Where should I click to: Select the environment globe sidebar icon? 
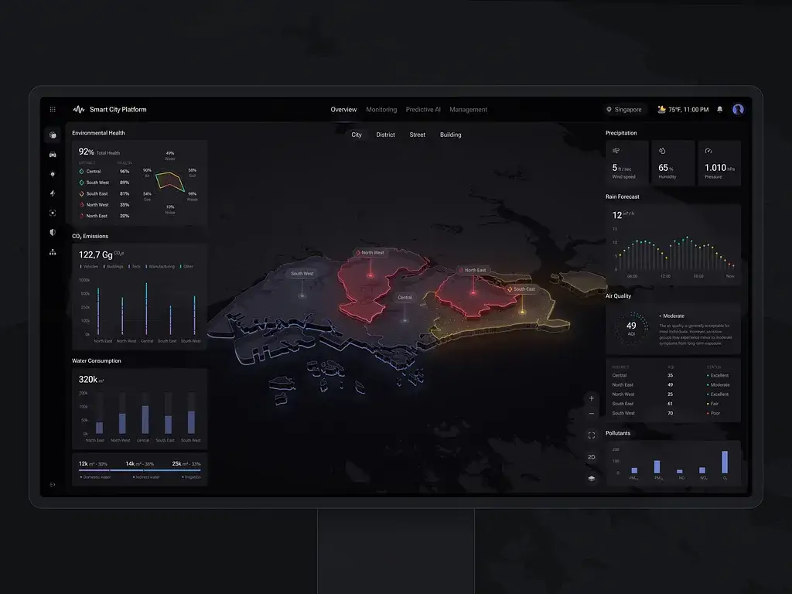point(53,135)
